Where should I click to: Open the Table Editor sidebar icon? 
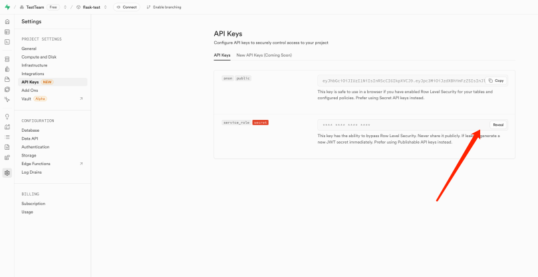pos(7,31)
